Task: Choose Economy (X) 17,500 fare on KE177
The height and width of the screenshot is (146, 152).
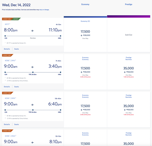Action: [85, 33]
